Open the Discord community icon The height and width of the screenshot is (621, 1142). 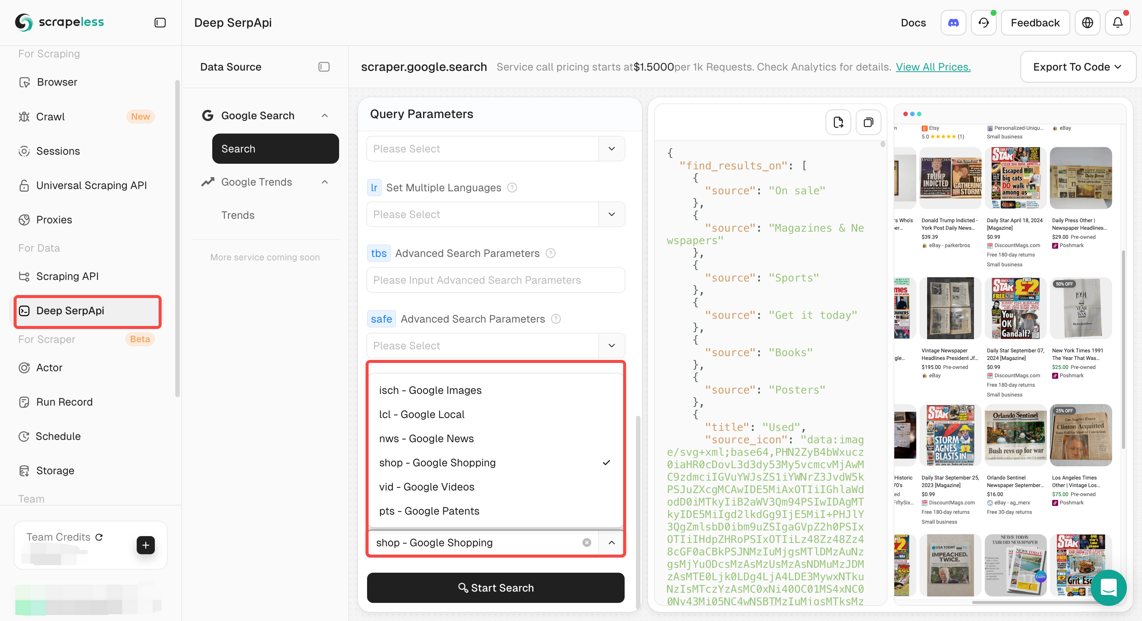[953, 23]
